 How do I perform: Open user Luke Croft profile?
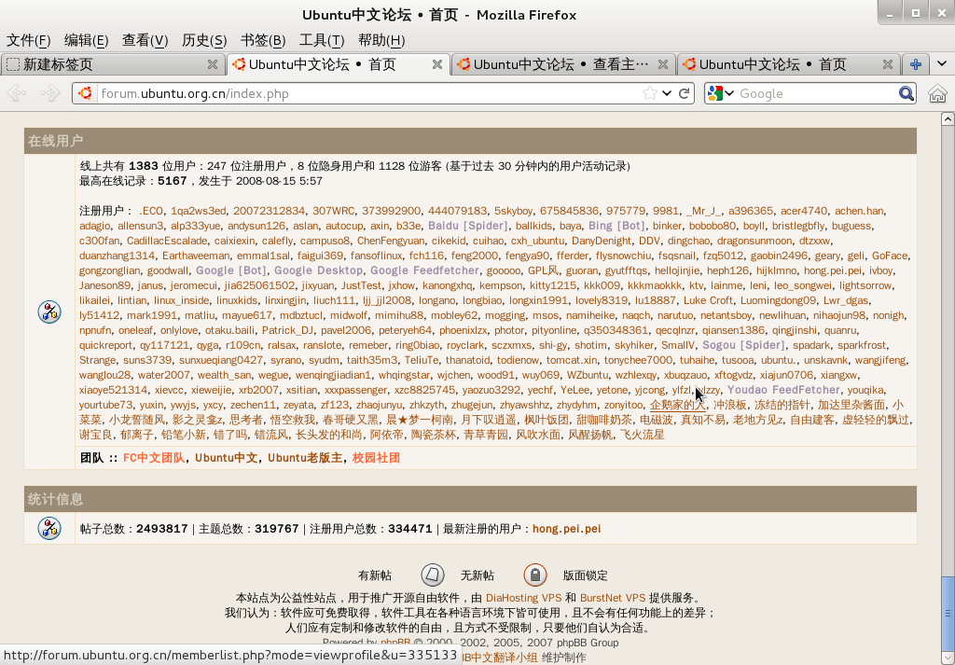708,300
